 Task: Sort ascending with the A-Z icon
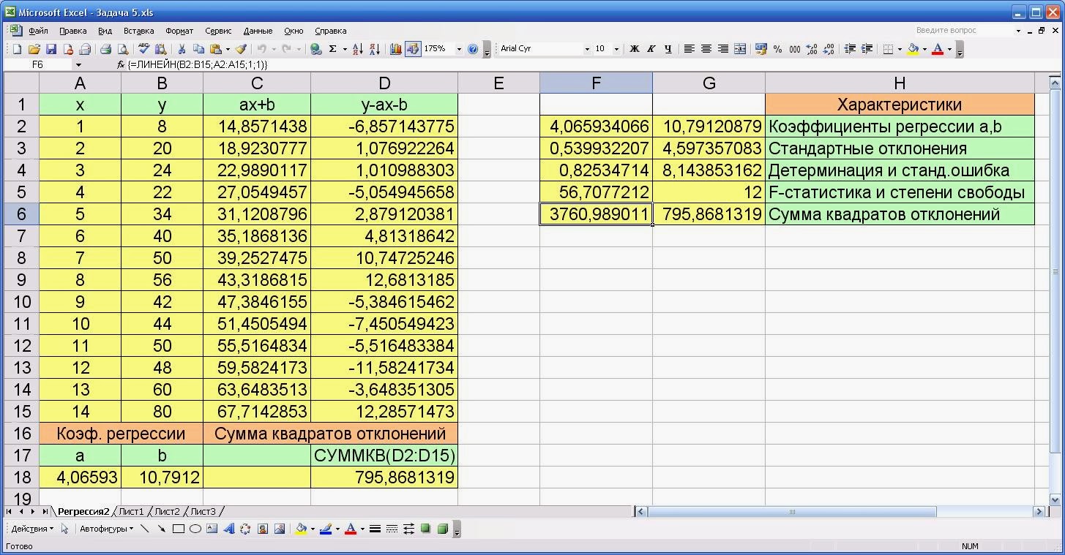coord(358,49)
